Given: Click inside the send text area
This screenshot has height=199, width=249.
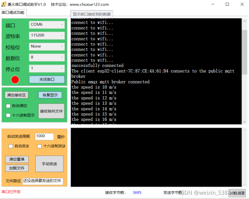Looking at the screenshot, I should [x=156, y=157].
